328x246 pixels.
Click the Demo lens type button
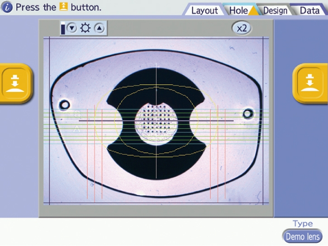point(301,236)
